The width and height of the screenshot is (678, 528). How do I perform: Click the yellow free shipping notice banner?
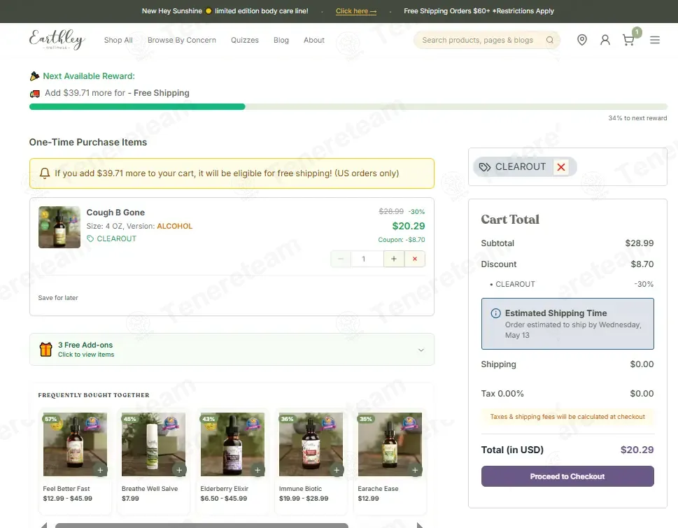pos(232,173)
